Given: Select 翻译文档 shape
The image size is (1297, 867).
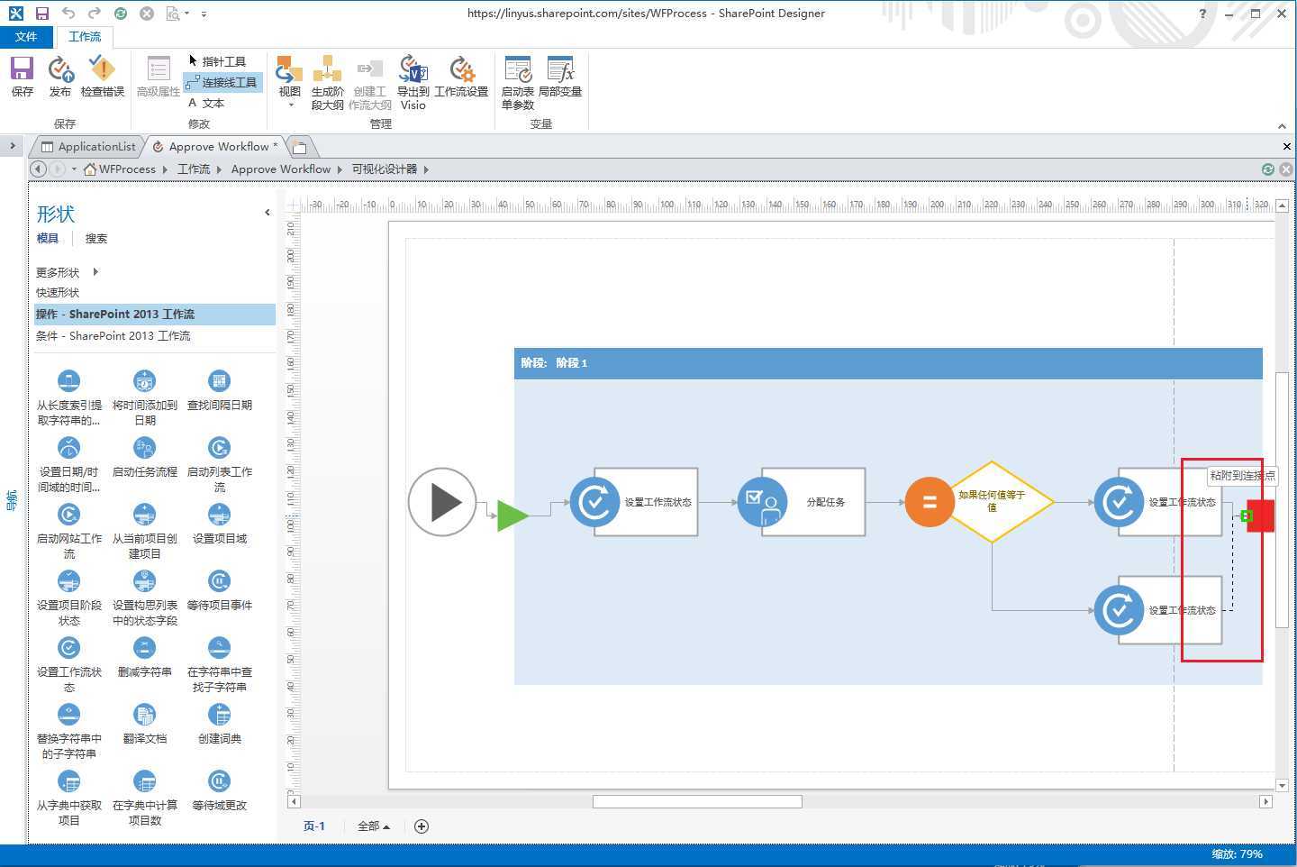Looking at the screenshot, I should (x=144, y=724).
